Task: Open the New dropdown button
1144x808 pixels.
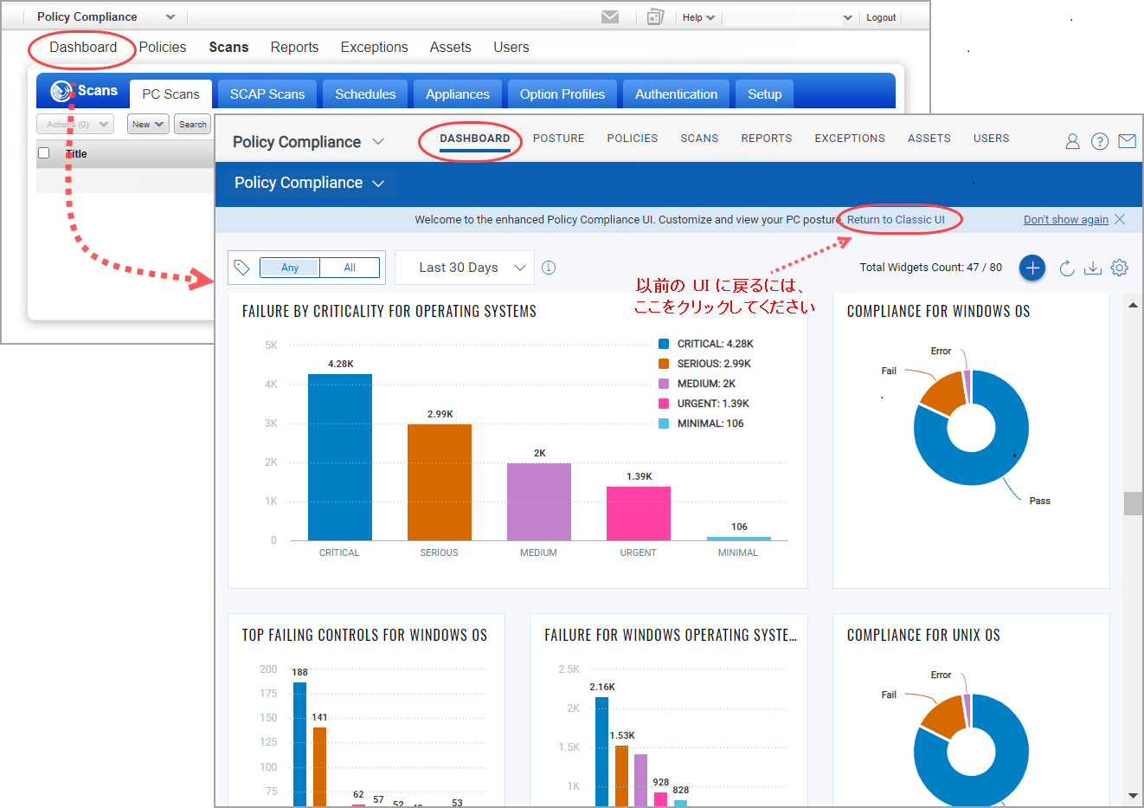Action: click(148, 125)
